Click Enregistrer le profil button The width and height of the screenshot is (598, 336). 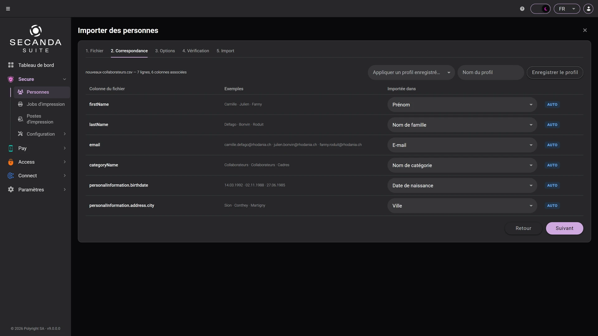tap(555, 72)
